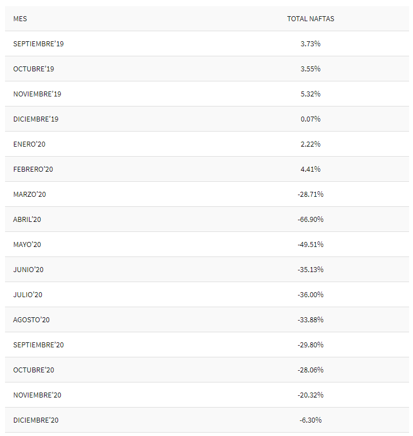
Task: Click the 0.07% value cell
Action: (x=310, y=119)
